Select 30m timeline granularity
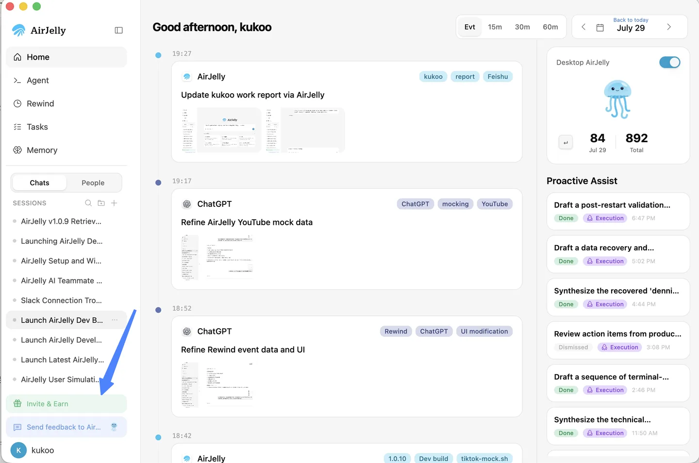Screen dimensions: 699x463 click(522, 27)
